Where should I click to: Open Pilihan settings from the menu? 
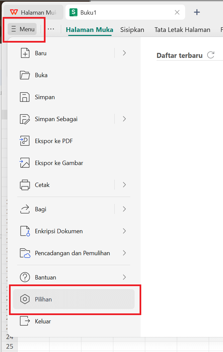pyautogui.click(x=43, y=299)
